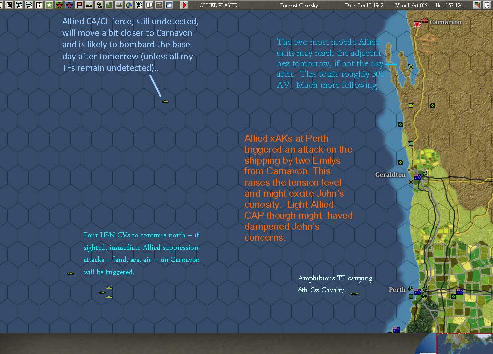Select the red plane on green icon

point(59,5)
